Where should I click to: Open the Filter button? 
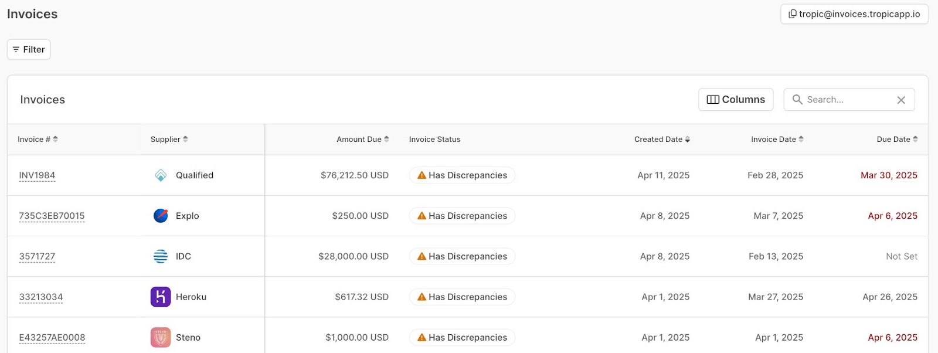point(29,49)
